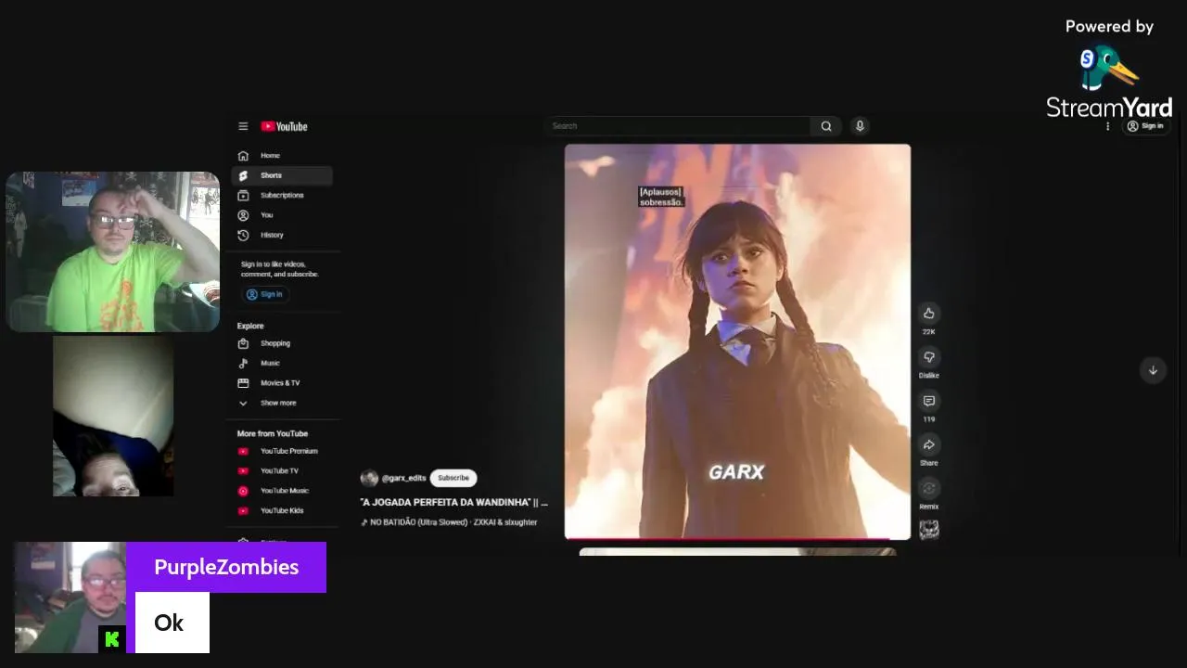Open the YouTube hamburger guide menu
The width and height of the screenshot is (1187, 668).
(243, 126)
